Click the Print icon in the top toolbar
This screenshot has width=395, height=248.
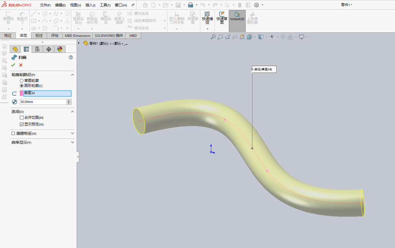(x=191, y=5)
